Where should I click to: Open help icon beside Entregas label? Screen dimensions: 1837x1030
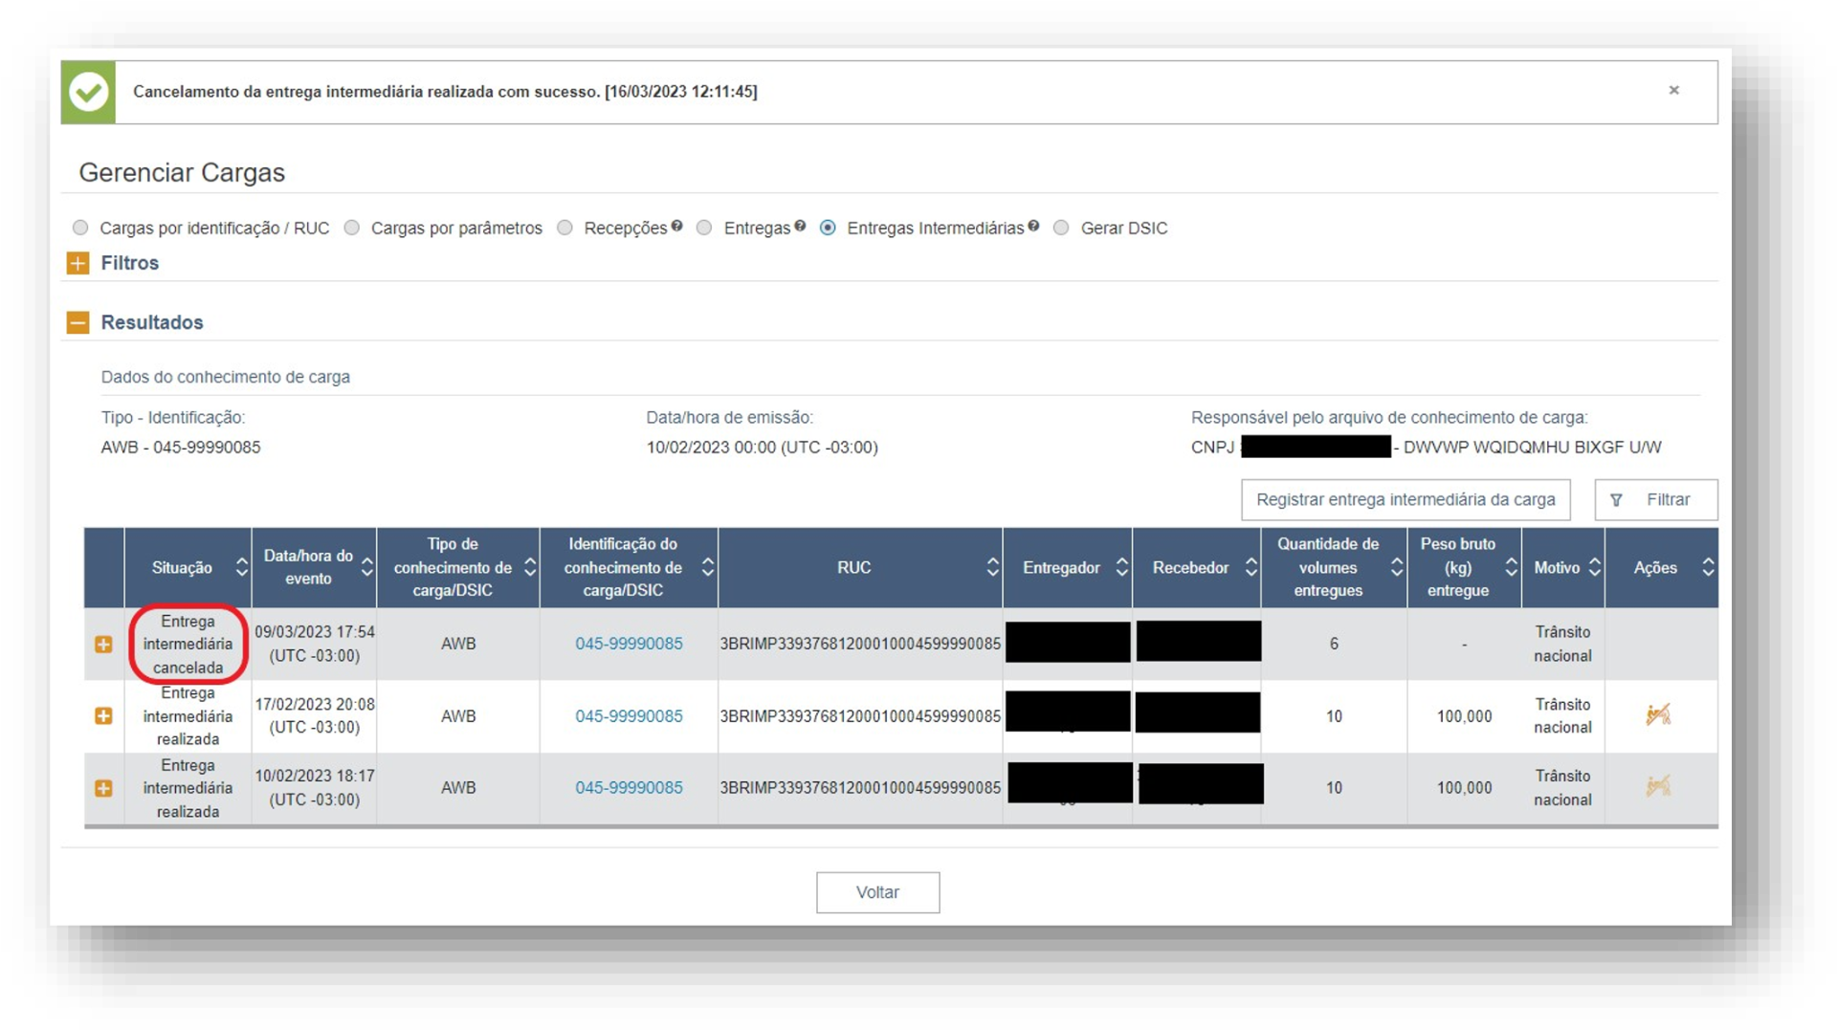[x=800, y=226]
